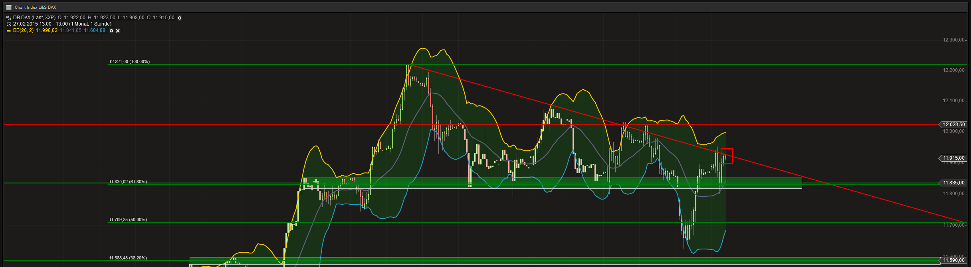The image size is (971, 267).
Task: Click the low value L: 11.908,00
Action: pyautogui.click(x=131, y=18)
